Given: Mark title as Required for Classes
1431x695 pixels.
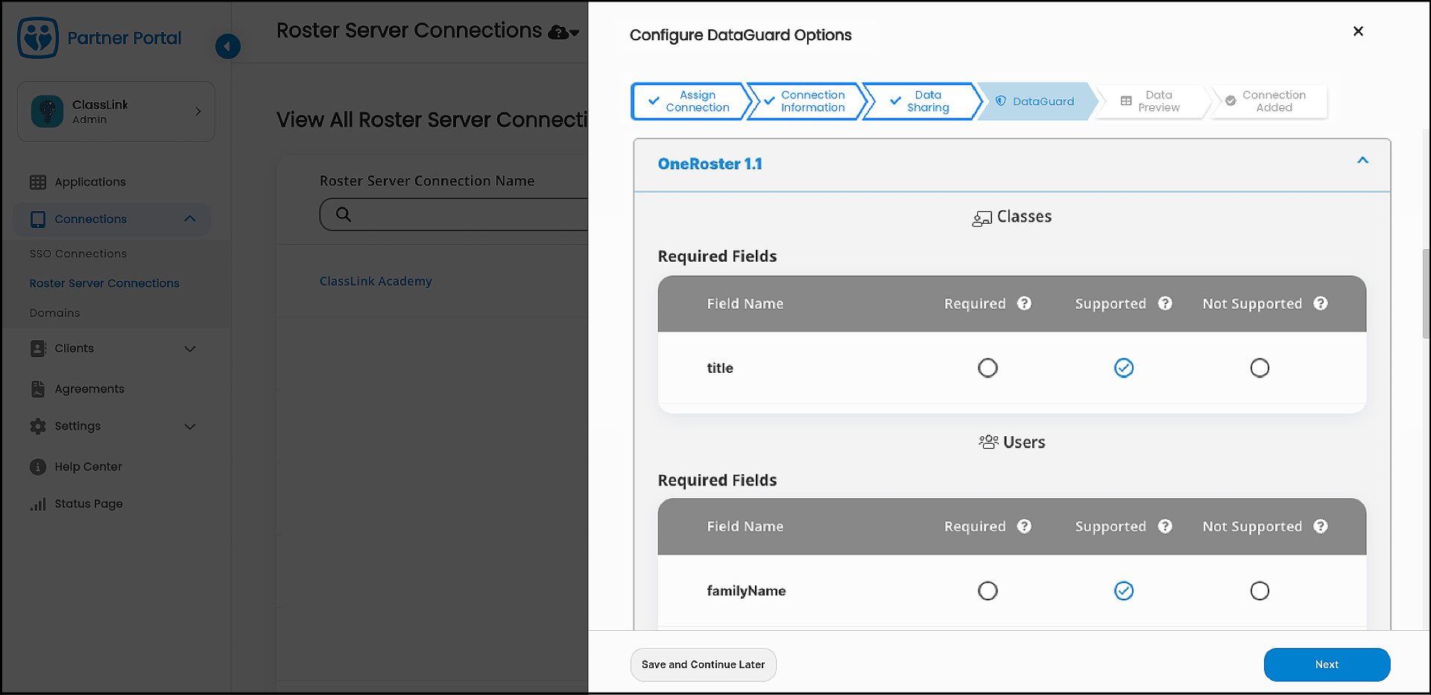Looking at the screenshot, I should click(x=988, y=368).
